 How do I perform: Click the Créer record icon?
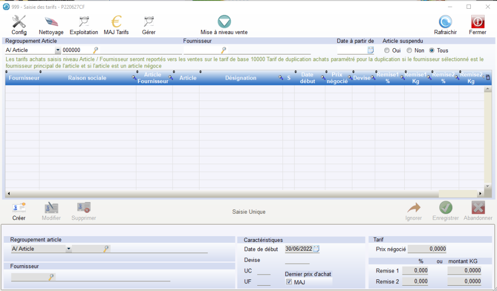click(19, 208)
